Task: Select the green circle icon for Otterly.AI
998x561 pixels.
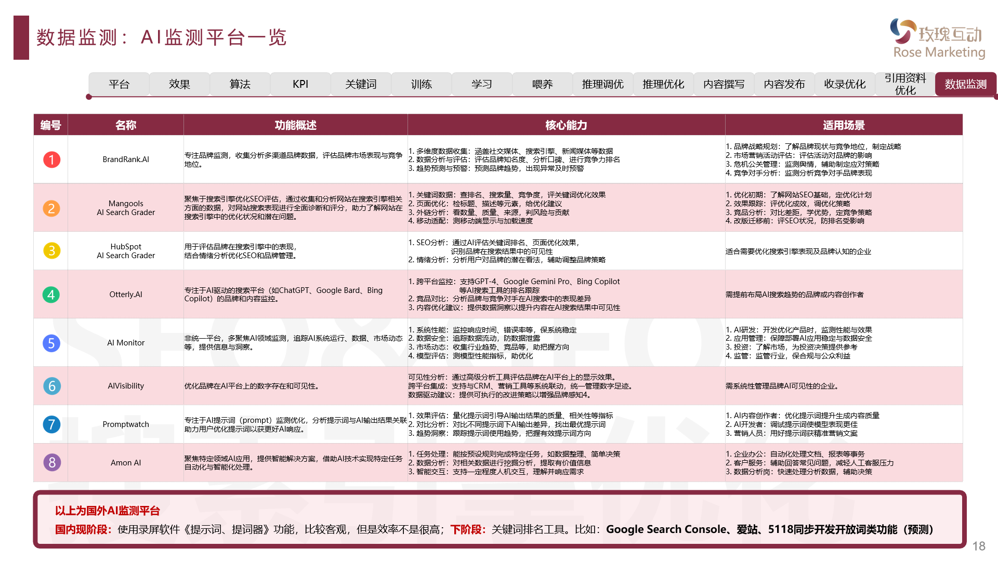Action: point(51,294)
